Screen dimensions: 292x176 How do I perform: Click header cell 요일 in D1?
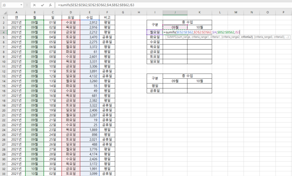71,18
